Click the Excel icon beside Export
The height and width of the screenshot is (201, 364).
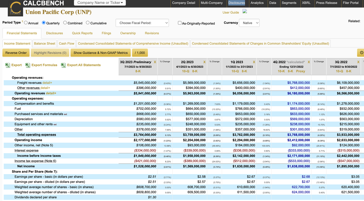coord(8,65)
